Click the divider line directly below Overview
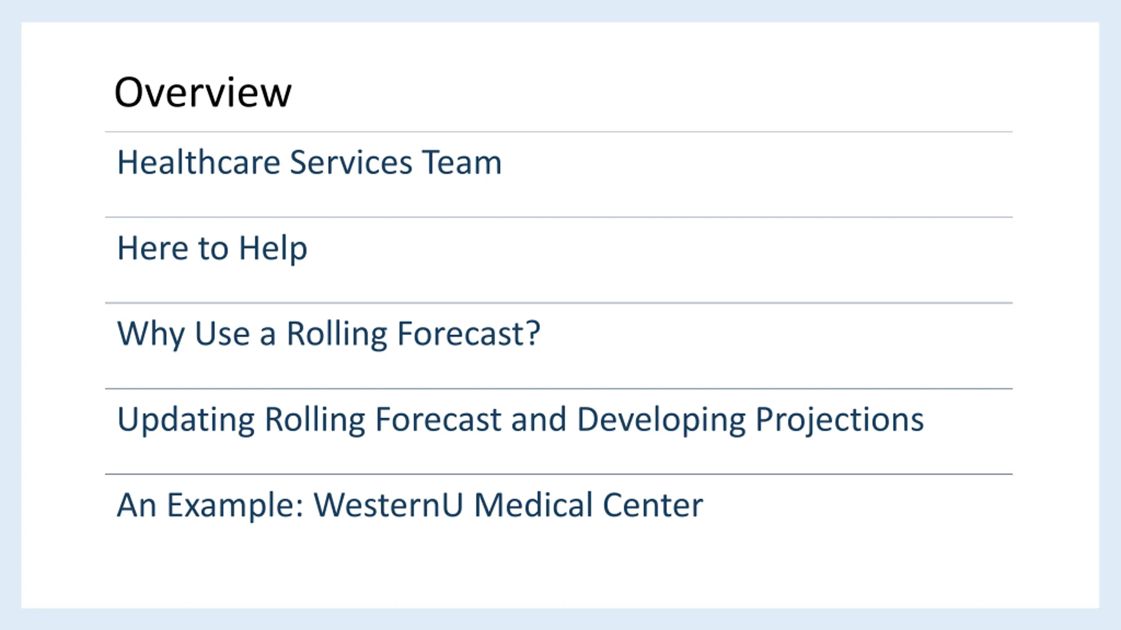Screen dimensions: 1121x630 click(559, 132)
